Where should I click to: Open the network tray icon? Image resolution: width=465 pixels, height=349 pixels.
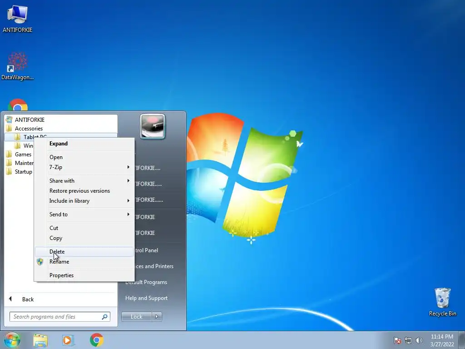[x=408, y=340]
